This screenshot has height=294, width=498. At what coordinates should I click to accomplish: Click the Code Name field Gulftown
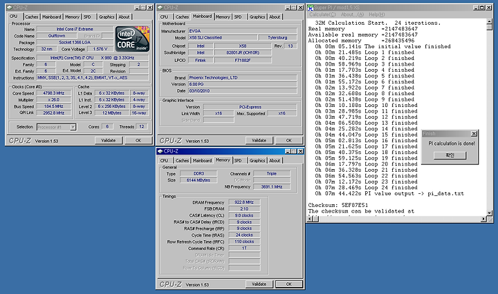pos(57,36)
